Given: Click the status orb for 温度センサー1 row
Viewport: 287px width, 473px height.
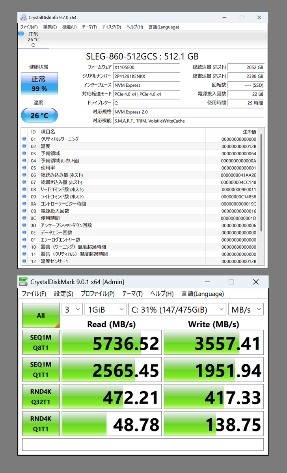Looking at the screenshot, I should click(x=24, y=261).
